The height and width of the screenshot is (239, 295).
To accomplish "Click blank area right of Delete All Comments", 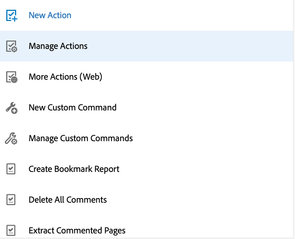I will (199, 200).
